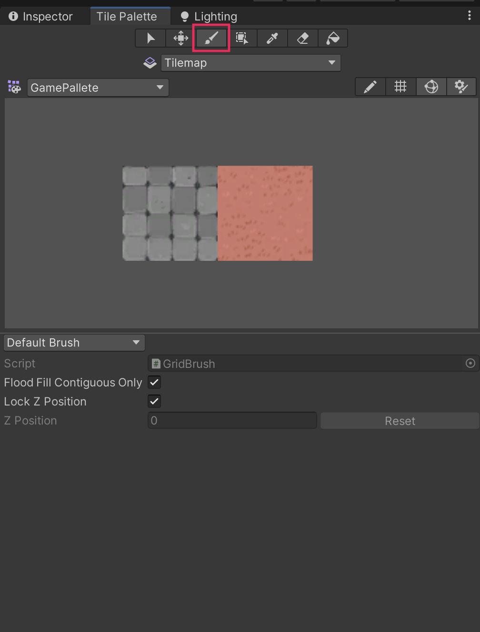
Task: Select the eyedropper Picker tool
Action: (272, 38)
